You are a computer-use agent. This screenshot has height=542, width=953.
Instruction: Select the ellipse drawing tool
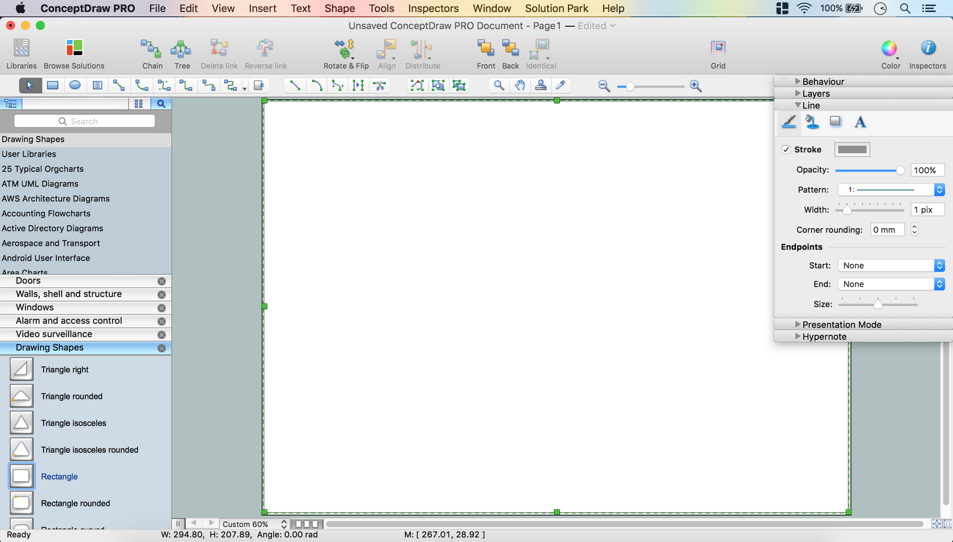point(75,86)
